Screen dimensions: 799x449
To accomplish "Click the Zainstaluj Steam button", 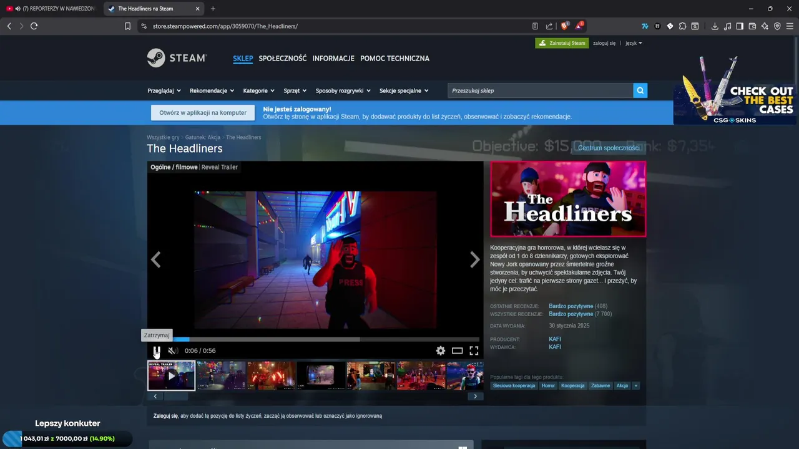I will 562,43.
